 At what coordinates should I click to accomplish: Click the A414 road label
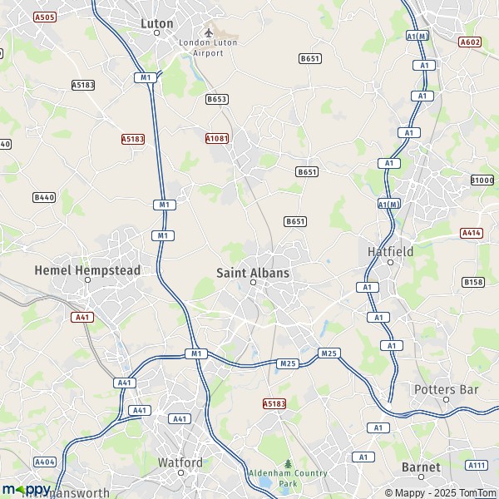(x=472, y=233)
